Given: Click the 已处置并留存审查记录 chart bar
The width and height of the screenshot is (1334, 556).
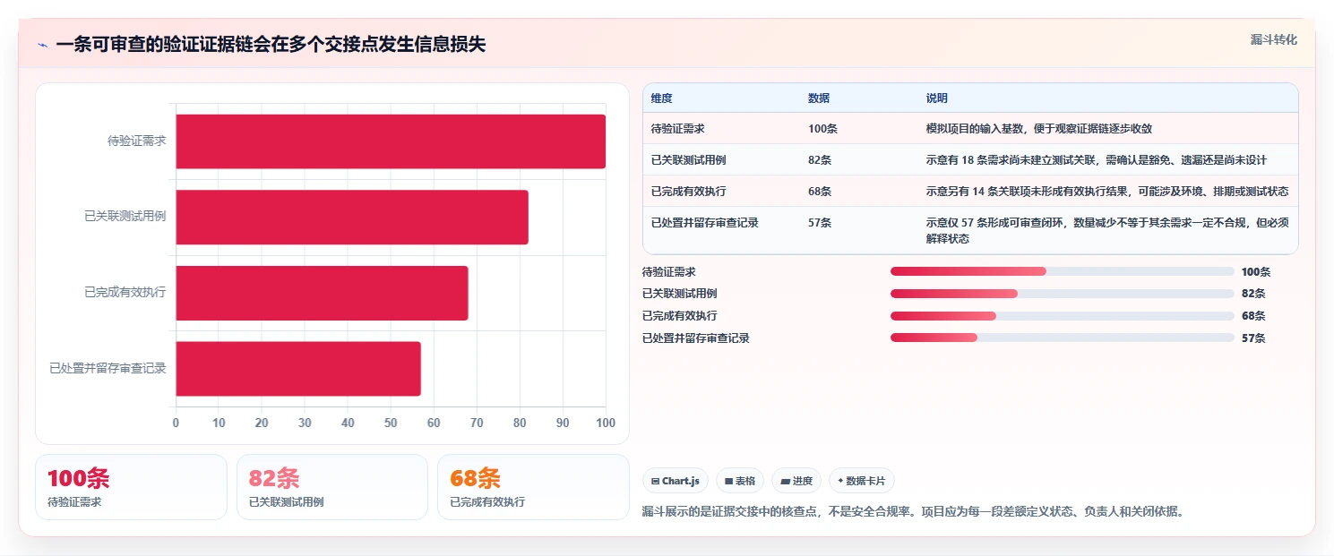Looking at the screenshot, I should tap(298, 368).
